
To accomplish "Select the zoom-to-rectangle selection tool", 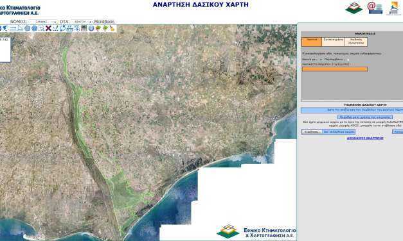I will click(x=41, y=28).
